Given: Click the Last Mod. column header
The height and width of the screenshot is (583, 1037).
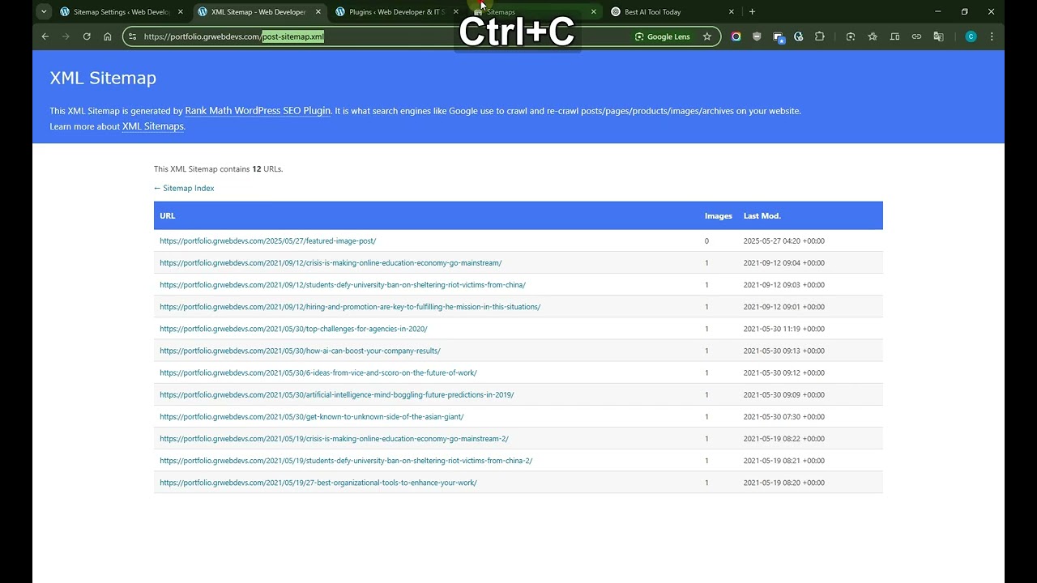Looking at the screenshot, I should coord(762,215).
